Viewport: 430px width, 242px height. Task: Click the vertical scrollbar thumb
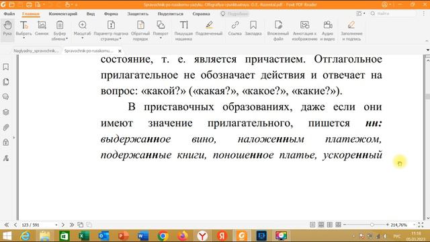coord(427,97)
